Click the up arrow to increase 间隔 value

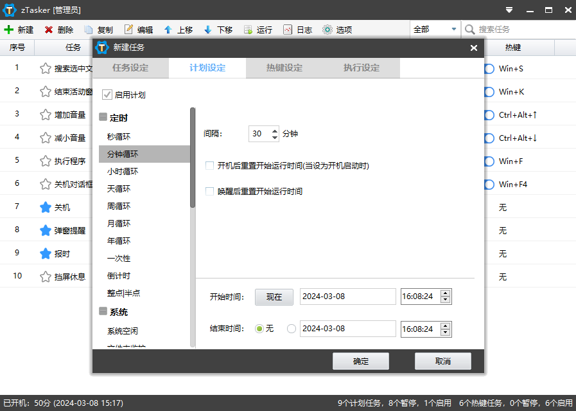(275, 130)
